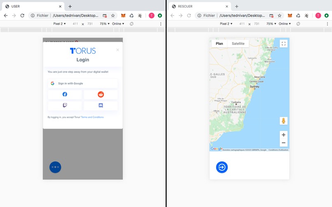Click cast/screen icon in USER address bar
The width and height of the screenshot is (332, 207).
pos(105,16)
